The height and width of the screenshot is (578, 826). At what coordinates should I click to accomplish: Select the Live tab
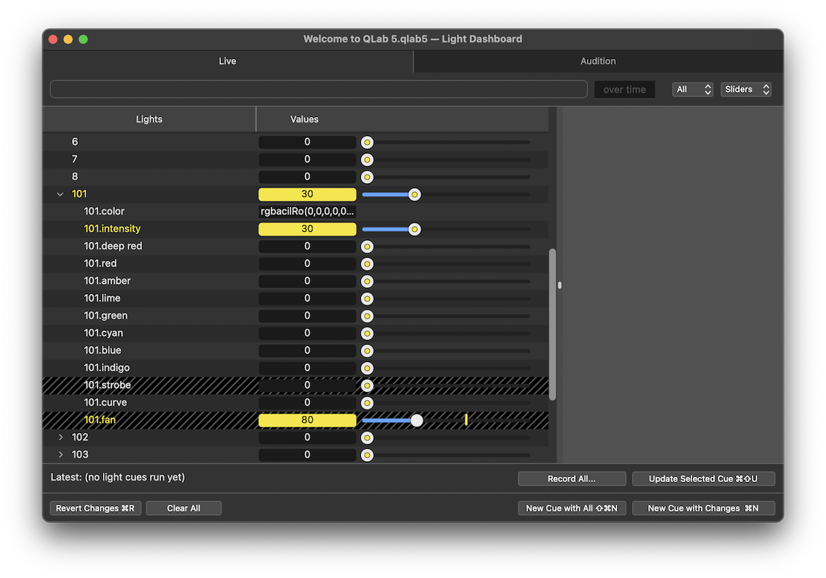(228, 61)
